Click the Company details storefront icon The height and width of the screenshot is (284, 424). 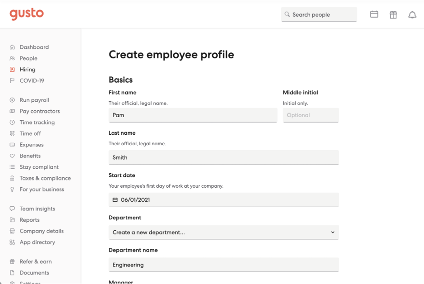point(12,231)
